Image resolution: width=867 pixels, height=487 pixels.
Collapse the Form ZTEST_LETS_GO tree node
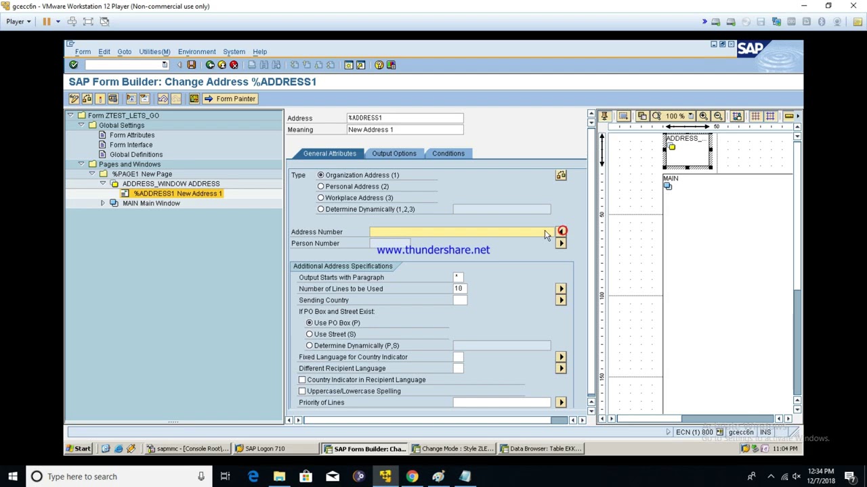point(70,116)
